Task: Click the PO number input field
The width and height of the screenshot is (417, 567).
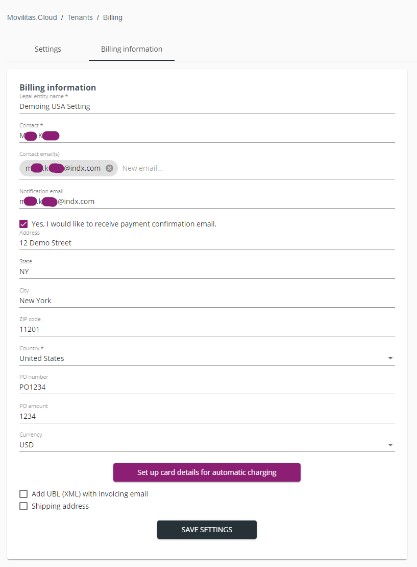Action: pos(207,387)
